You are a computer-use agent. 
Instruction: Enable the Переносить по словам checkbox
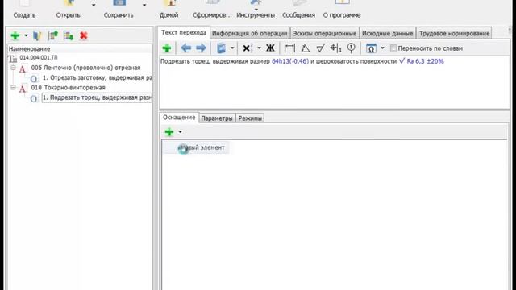[393, 48]
